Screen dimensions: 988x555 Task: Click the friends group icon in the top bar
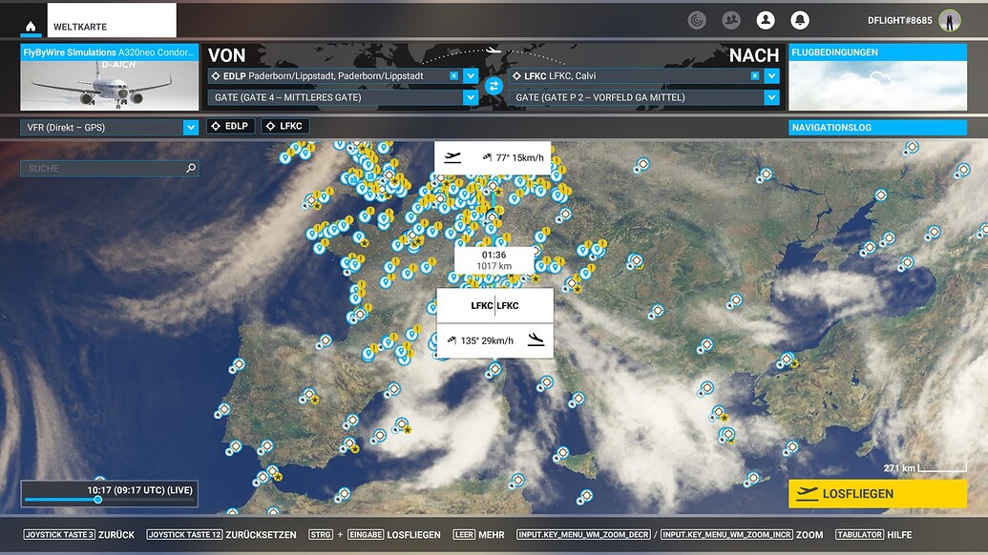point(730,19)
